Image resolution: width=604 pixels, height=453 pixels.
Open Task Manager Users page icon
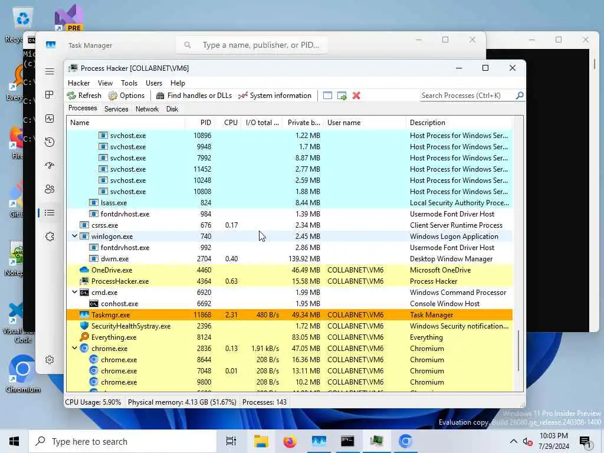[50, 189]
